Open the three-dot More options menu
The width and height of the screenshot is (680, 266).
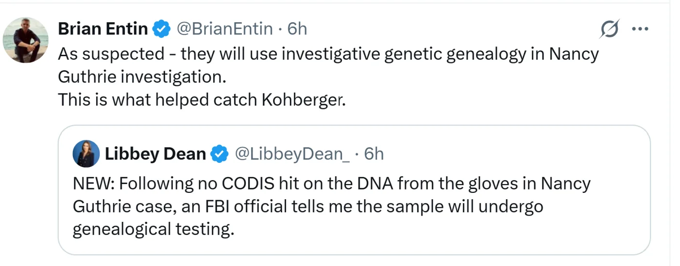click(x=640, y=29)
